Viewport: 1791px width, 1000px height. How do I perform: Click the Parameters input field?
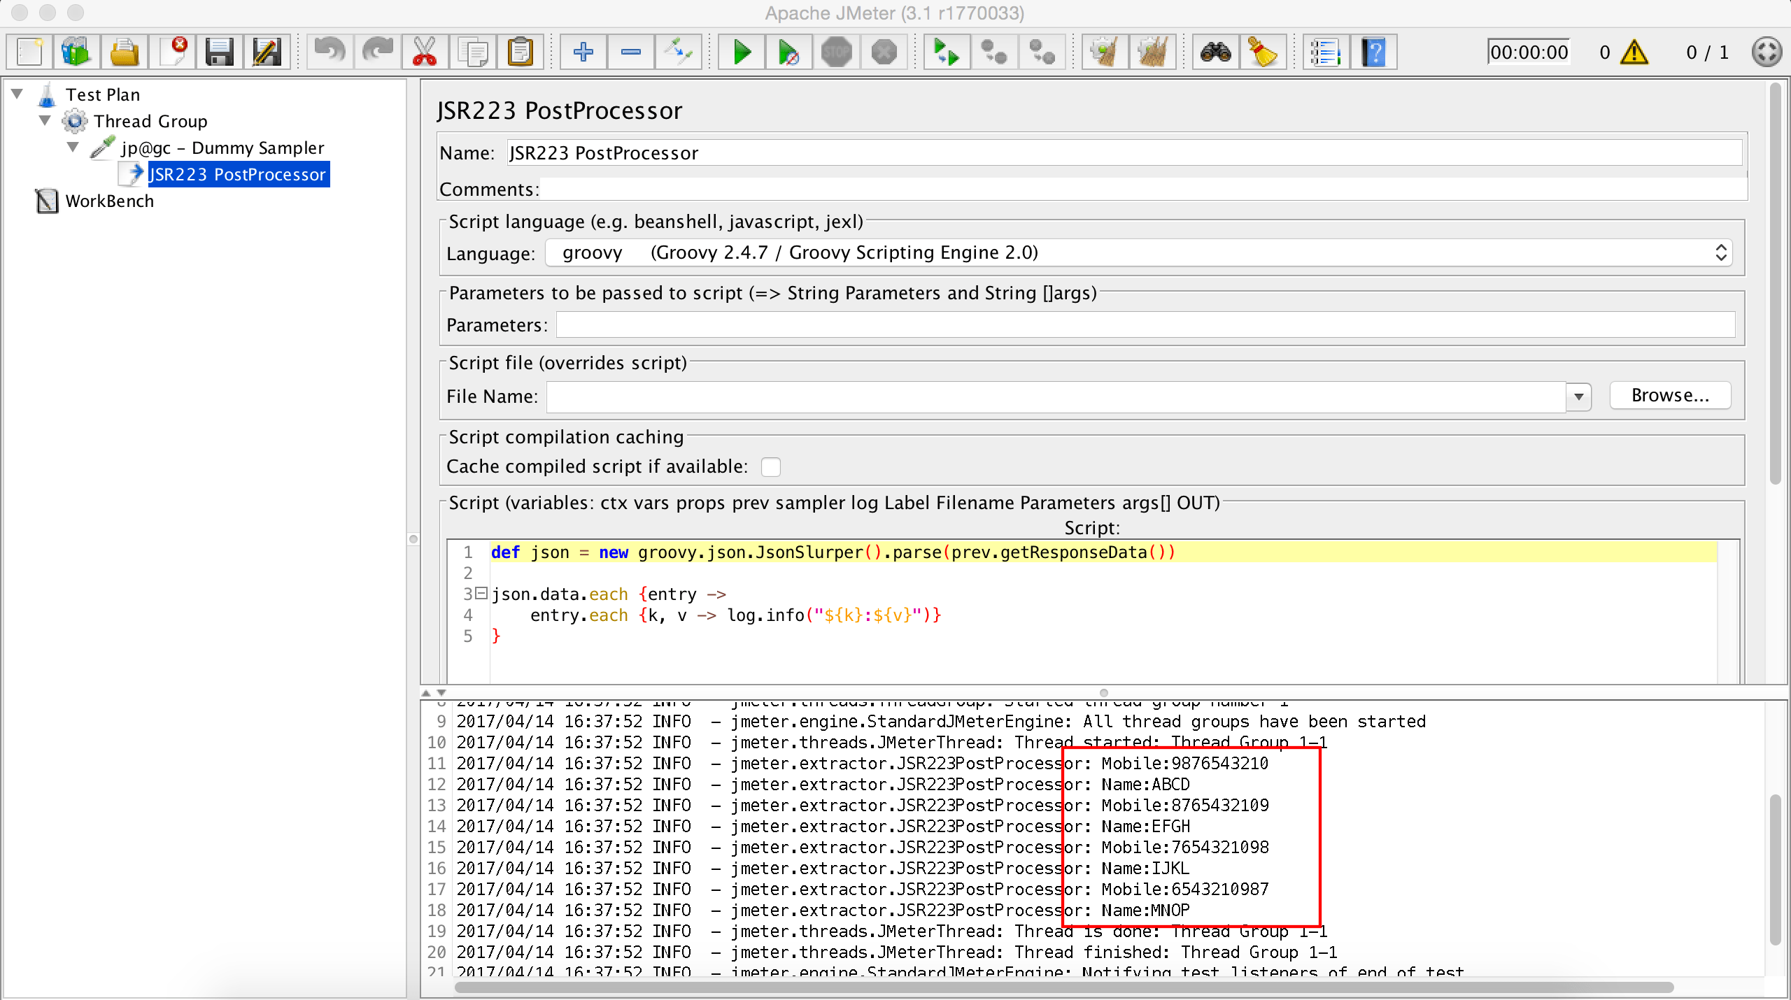(1145, 325)
